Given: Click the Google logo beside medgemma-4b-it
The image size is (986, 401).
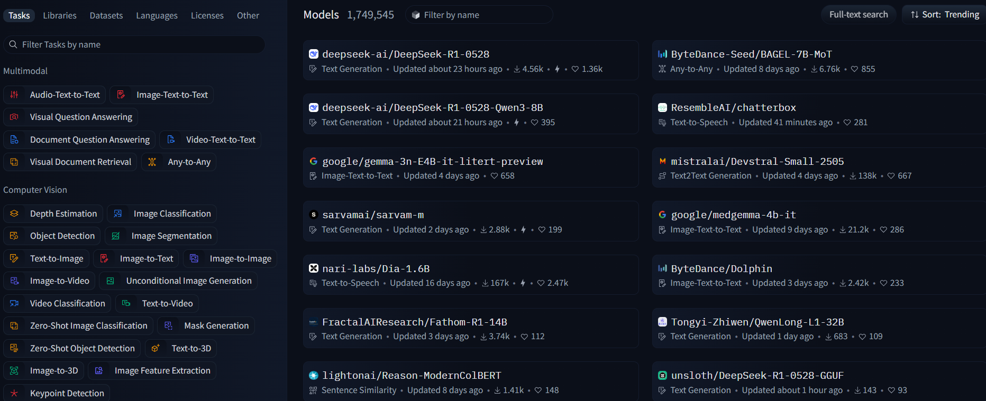Looking at the screenshot, I should coord(662,215).
